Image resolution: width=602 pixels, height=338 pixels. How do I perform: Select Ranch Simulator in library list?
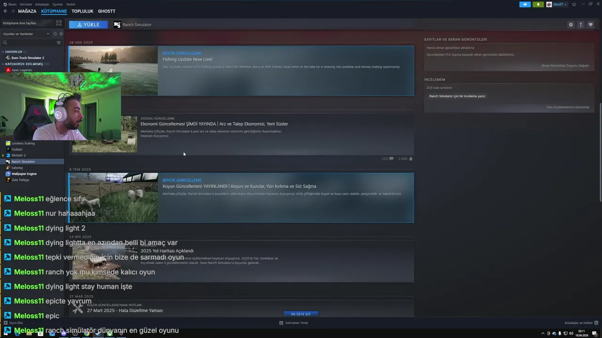32,161
